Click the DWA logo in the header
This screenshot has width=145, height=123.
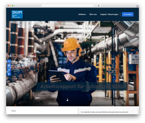click(x=17, y=14)
